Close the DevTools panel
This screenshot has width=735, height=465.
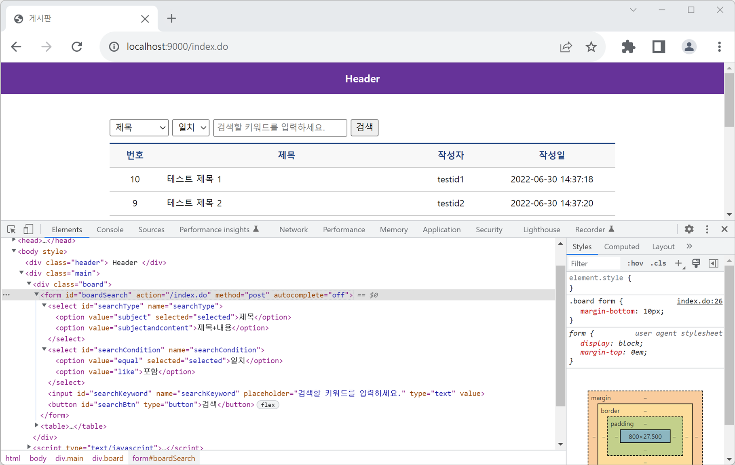(x=724, y=229)
